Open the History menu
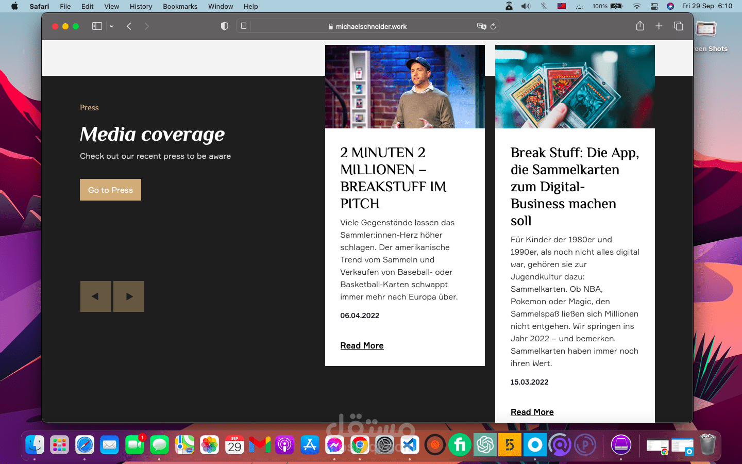This screenshot has height=464, width=742. [141, 6]
